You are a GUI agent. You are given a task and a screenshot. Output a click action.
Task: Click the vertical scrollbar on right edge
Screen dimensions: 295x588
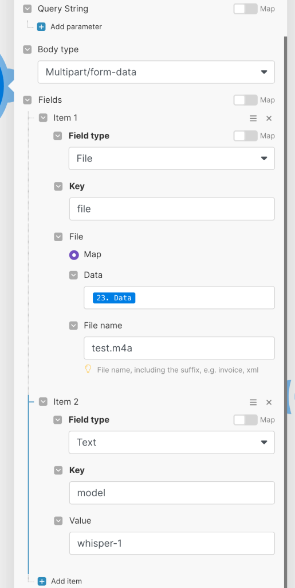(x=286, y=311)
